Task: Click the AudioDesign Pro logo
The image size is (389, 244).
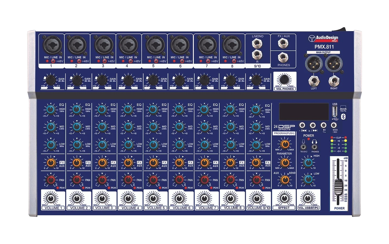Action: pyautogui.click(x=323, y=39)
